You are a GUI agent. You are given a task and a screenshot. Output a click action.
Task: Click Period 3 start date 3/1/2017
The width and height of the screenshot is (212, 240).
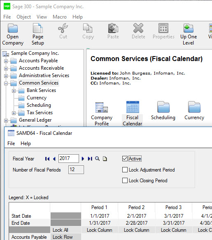(174, 216)
